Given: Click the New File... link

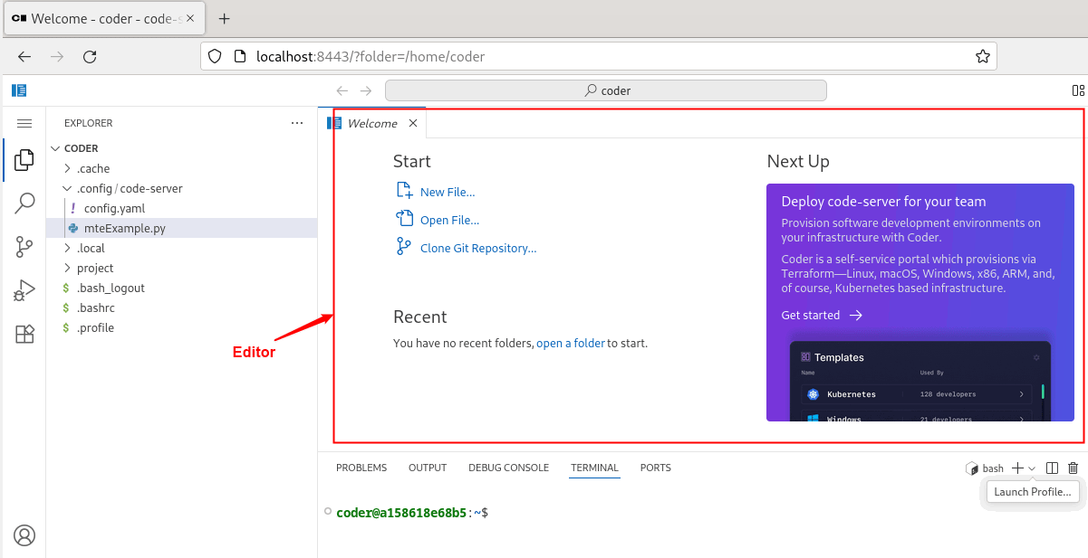Looking at the screenshot, I should pos(447,192).
